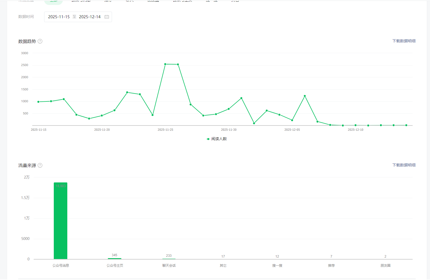Download data details for 数据趋势 chart

pyautogui.click(x=404, y=41)
